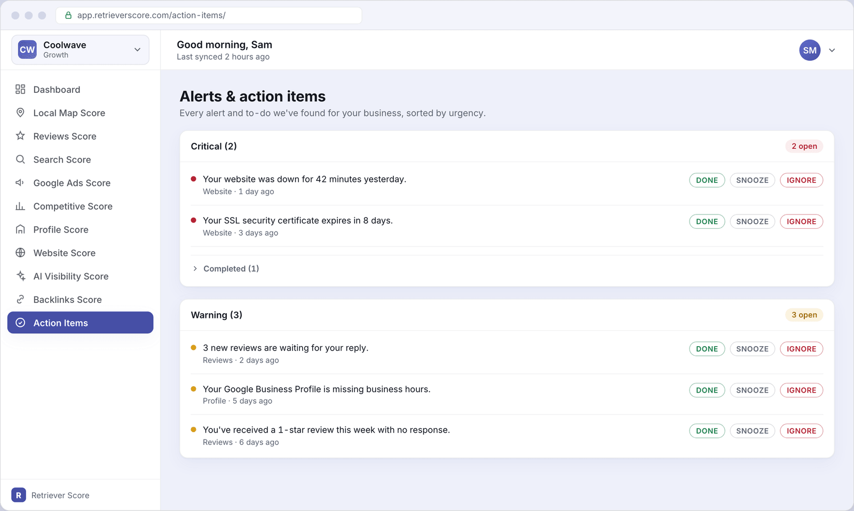Navigate to Search Score
The image size is (854, 511).
80,159
